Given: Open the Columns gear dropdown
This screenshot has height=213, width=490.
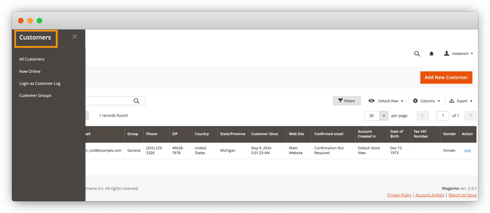Looking at the screenshot, I should pyautogui.click(x=426, y=101).
